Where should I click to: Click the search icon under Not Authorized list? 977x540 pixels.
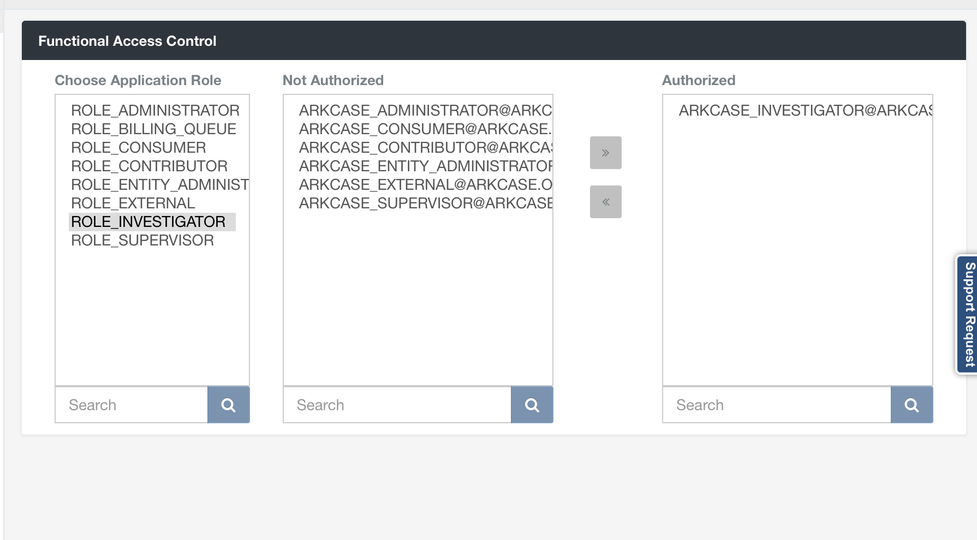[x=532, y=405]
